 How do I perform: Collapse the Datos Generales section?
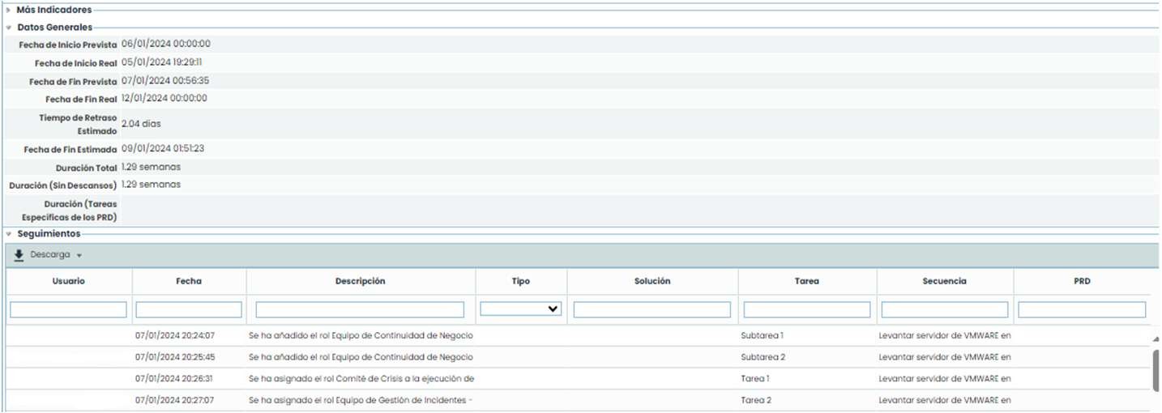click(9, 27)
